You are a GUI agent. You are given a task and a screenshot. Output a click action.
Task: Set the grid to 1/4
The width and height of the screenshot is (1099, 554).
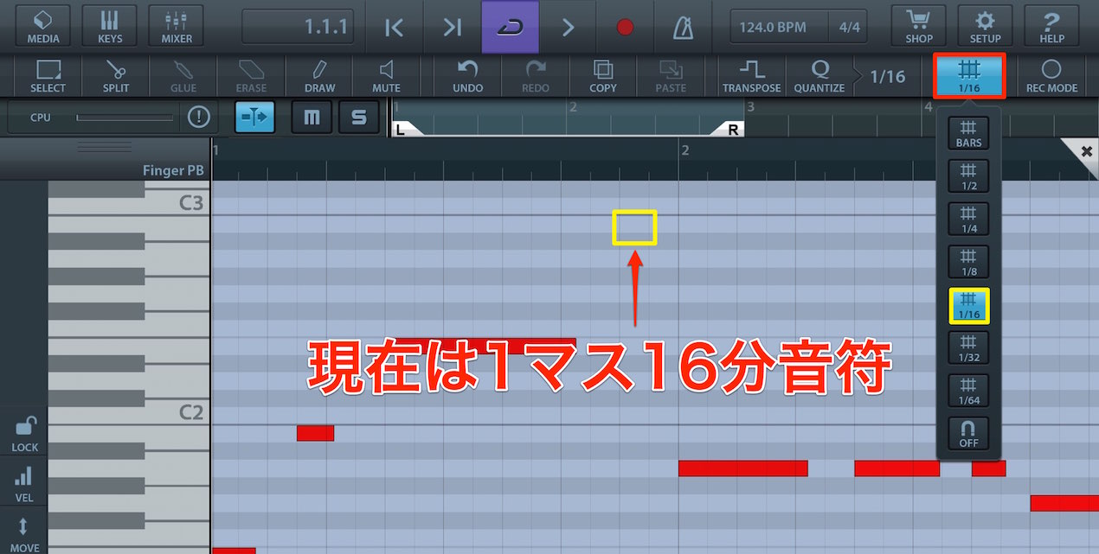969,219
